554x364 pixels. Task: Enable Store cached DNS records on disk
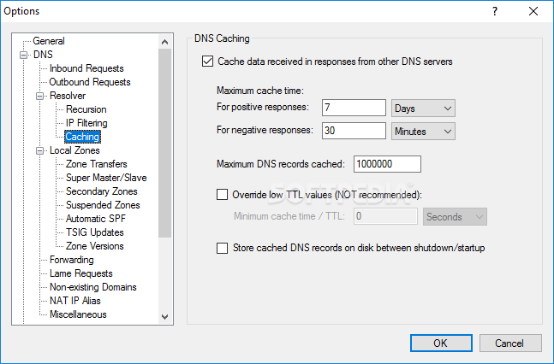point(223,248)
